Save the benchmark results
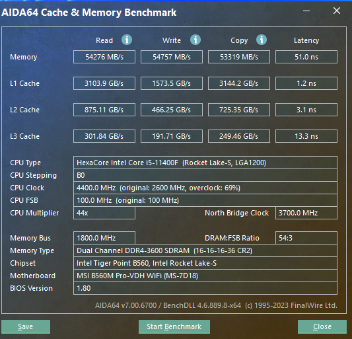 click(26, 326)
